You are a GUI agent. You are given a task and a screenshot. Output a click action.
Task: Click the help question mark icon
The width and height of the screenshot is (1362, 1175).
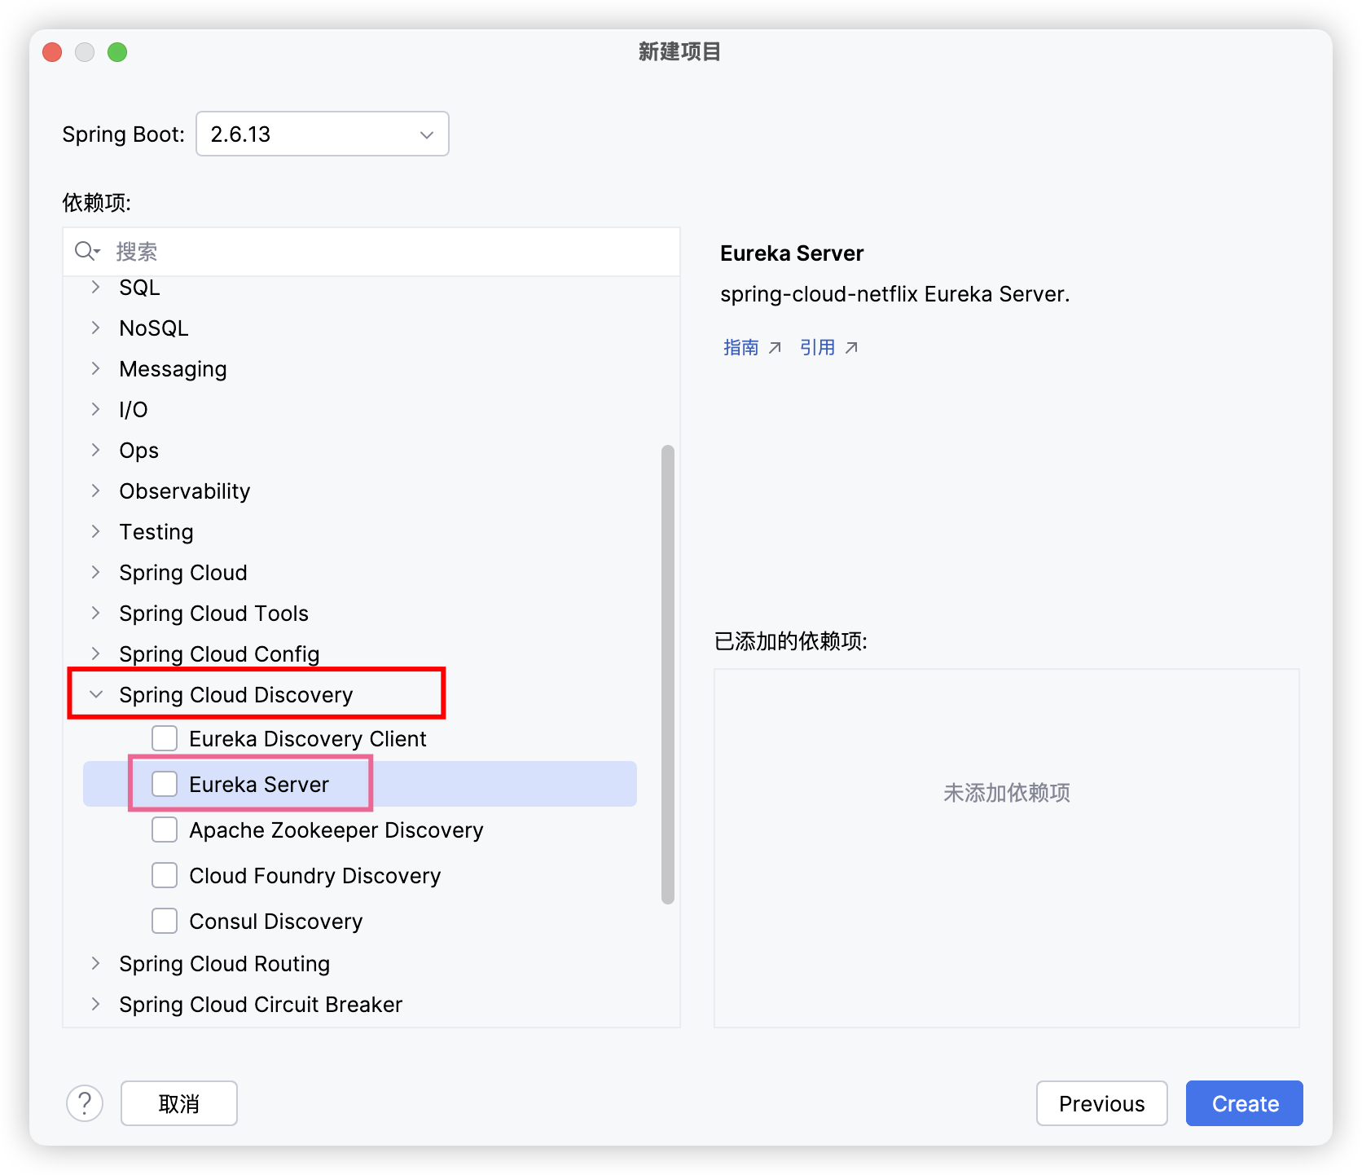pyautogui.click(x=85, y=1103)
